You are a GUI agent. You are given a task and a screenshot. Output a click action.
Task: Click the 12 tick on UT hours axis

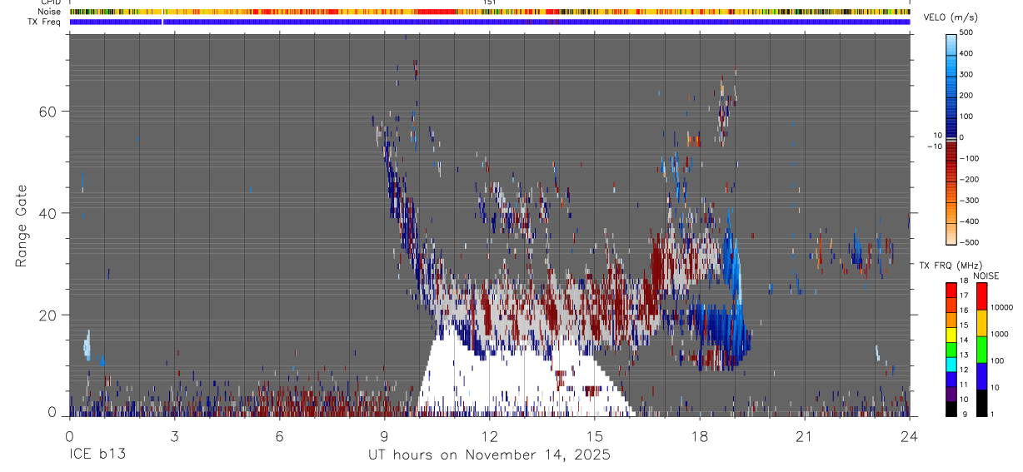(489, 436)
